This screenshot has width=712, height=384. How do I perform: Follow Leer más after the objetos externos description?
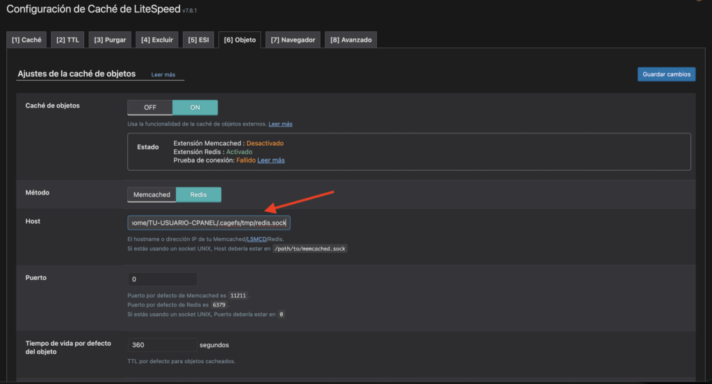coord(280,124)
